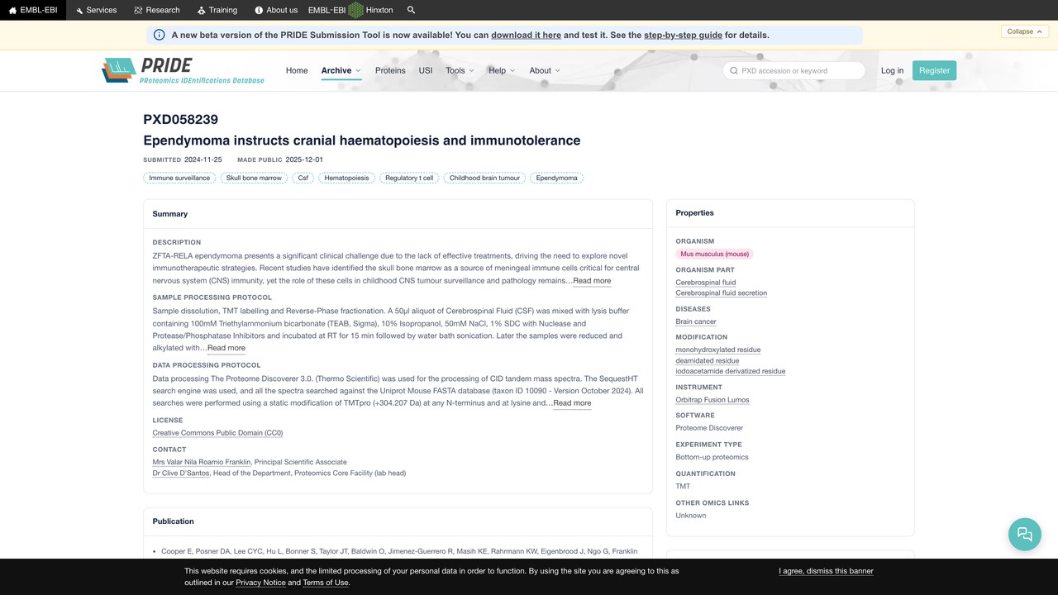Select the Ependymoma tag
Viewport: 1058px width, 595px height.
(556, 178)
